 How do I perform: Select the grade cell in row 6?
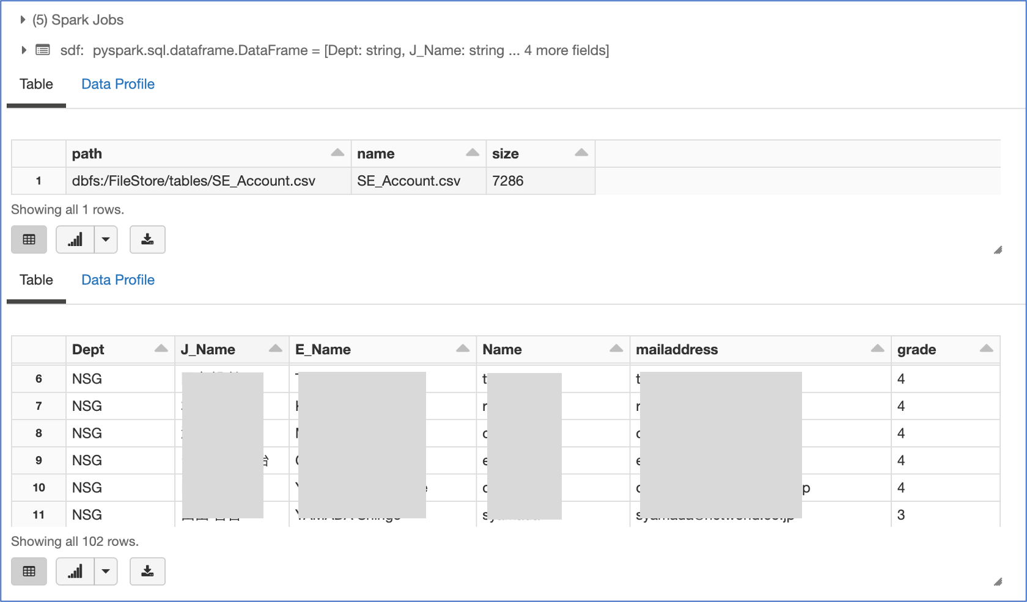tap(946, 379)
